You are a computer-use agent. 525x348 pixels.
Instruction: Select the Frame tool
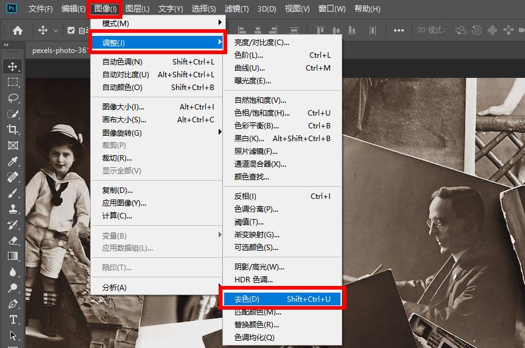tap(13, 145)
